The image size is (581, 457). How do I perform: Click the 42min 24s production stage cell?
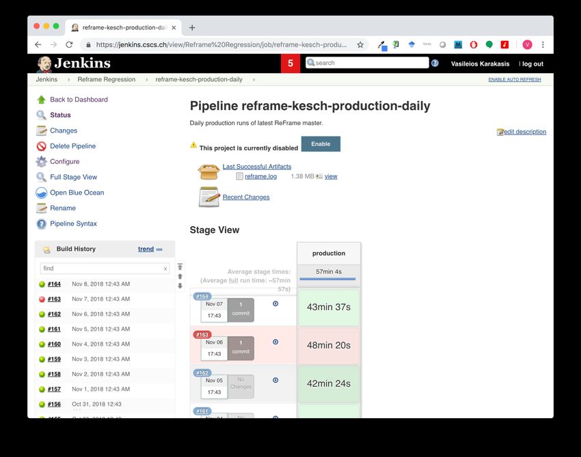coord(329,384)
